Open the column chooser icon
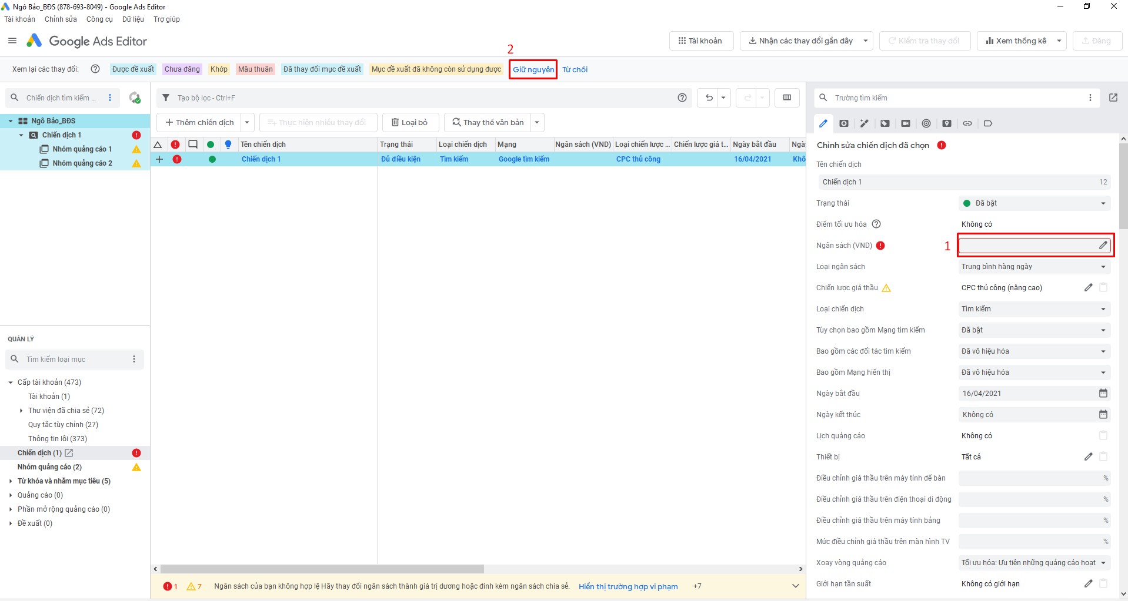This screenshot has width=1128, height=601. (x=787, y=98)
